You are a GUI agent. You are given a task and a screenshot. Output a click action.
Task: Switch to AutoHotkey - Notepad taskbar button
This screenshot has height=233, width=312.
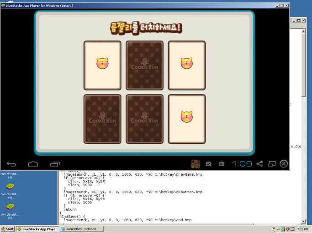[x=82, y=229]
